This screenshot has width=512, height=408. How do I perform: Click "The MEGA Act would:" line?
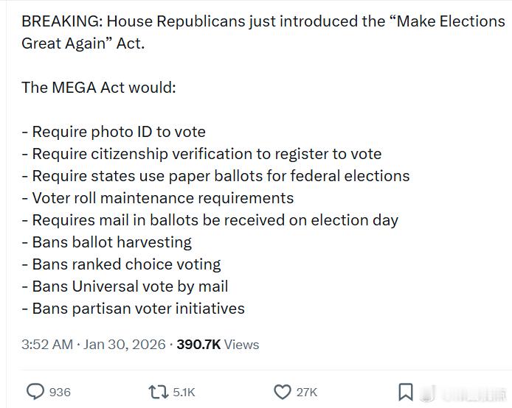[99, 88]
